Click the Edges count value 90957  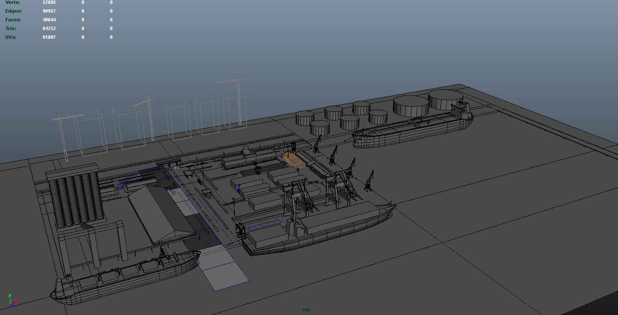[x=49, y=11]
